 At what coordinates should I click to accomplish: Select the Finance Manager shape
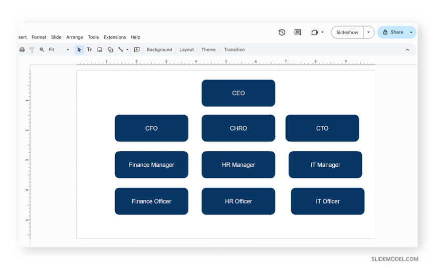point(151,165)
